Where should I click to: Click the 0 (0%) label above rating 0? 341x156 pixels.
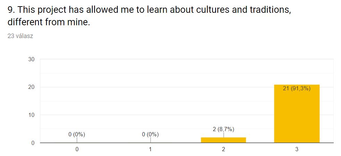[x=77, y=134]
